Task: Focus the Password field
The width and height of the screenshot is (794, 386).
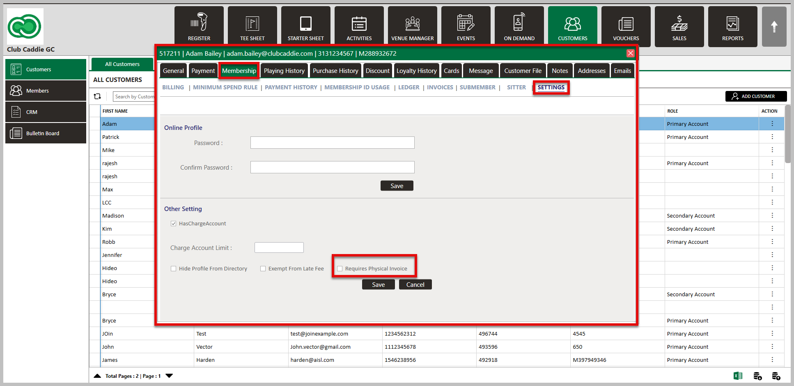Action: 333,143
